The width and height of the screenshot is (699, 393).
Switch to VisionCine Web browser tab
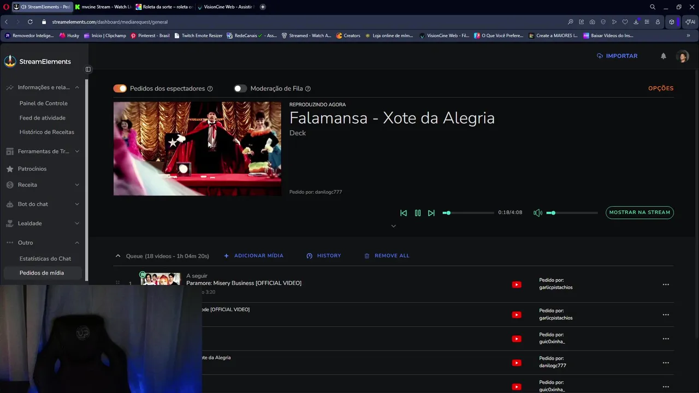[x=226, y=7]
